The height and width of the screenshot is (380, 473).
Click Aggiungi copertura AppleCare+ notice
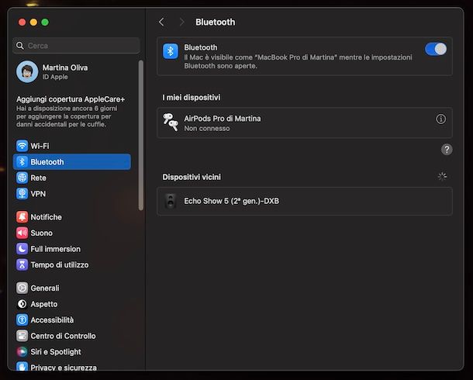click(x=71, y=112)
